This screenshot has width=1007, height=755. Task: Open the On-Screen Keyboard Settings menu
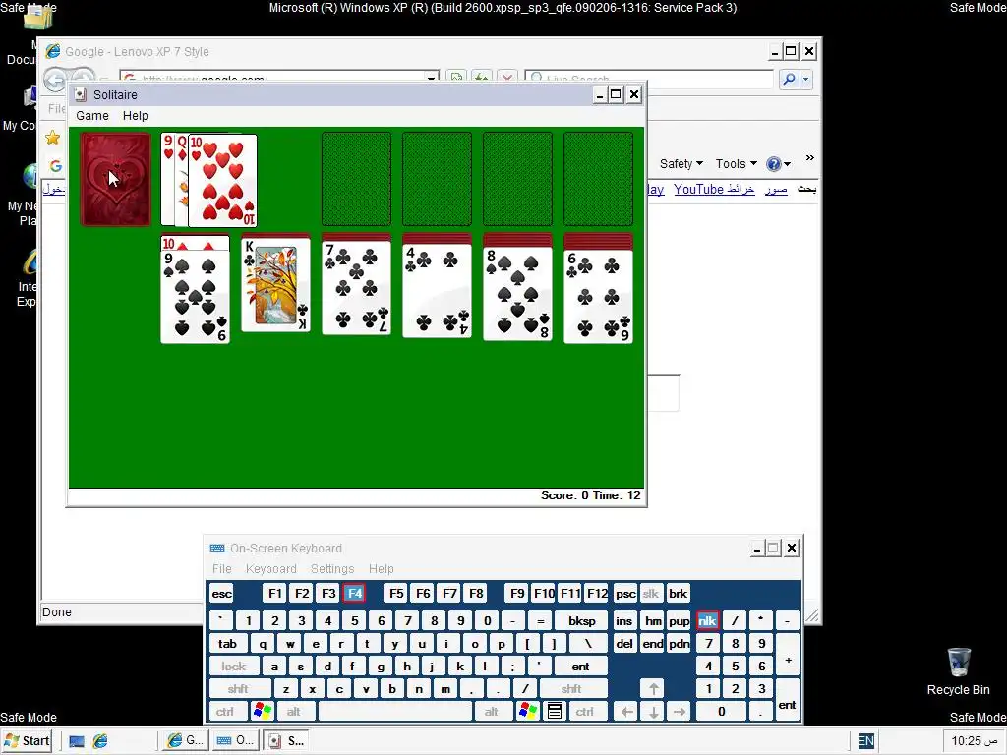(332, 569)
